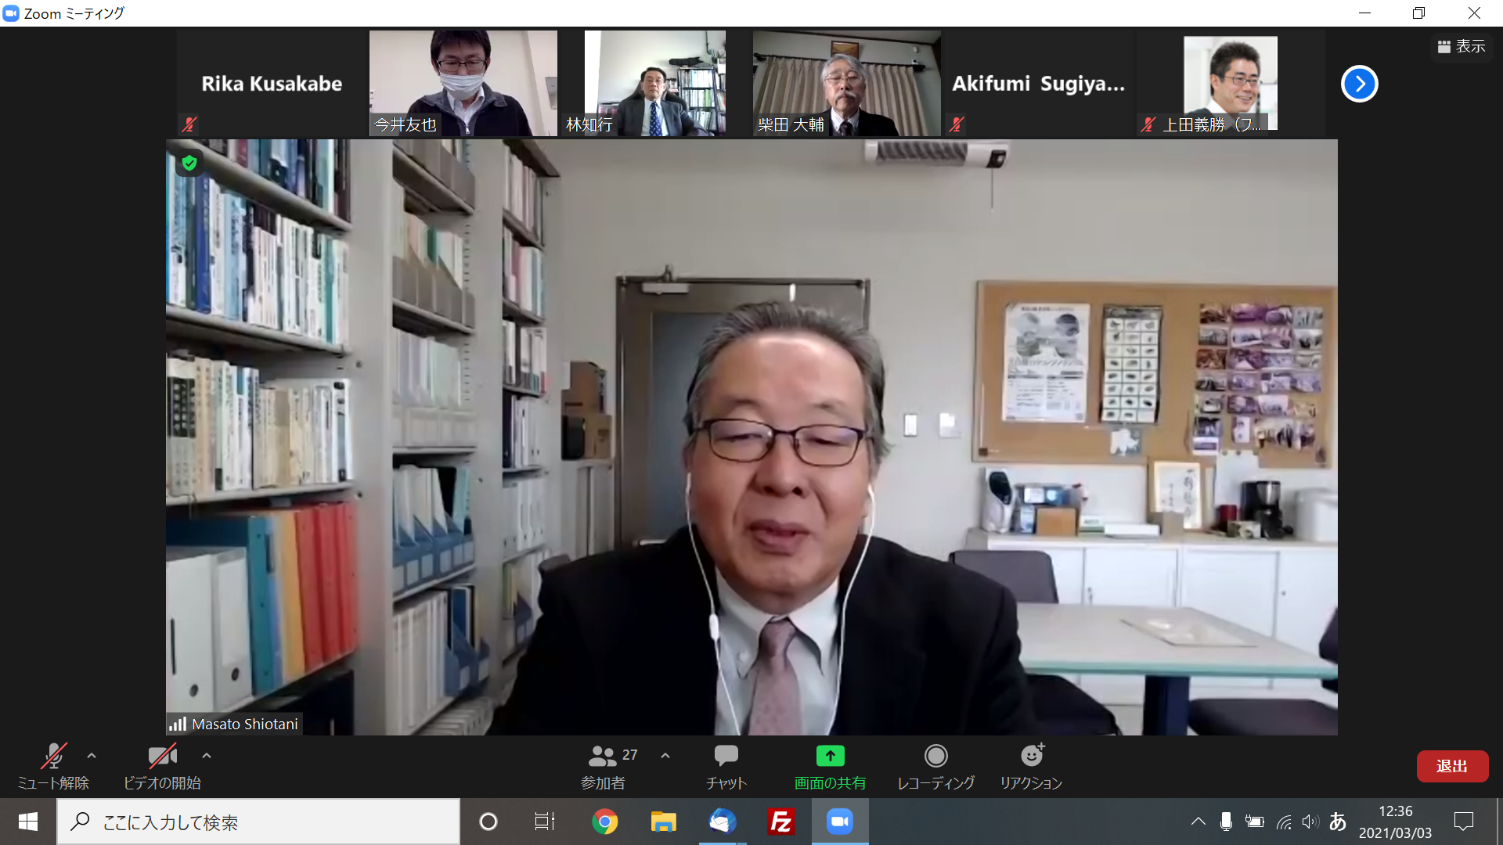
Task: Open Thunderbird mail from taskbar
Action: click(722, 822)
